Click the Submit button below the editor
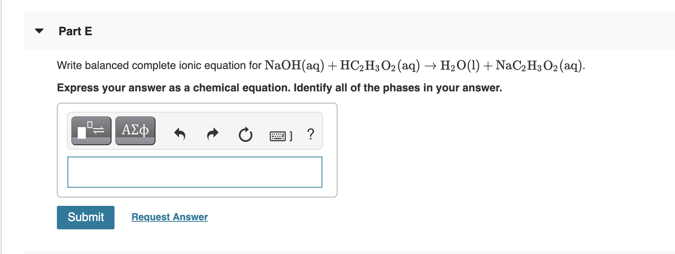Image resolution: width=675 pixels, height=254 pixels. pyautogui.click(x=85, y=217)
